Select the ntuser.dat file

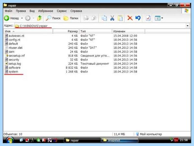(16, 48)
